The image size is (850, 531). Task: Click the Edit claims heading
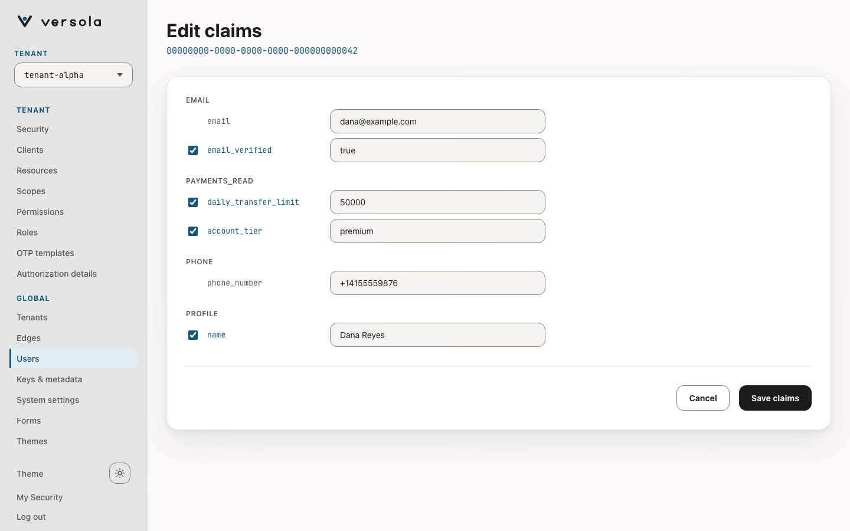[214, 31]
